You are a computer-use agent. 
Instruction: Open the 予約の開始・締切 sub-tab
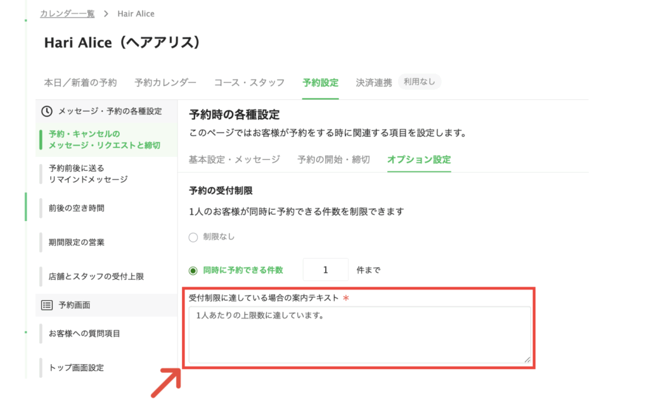[333, 160]
